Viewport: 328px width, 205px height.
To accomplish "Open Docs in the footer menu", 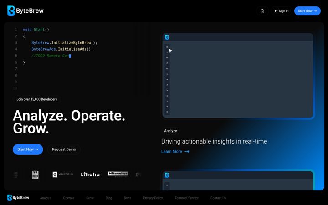I will tap(128, 198).
